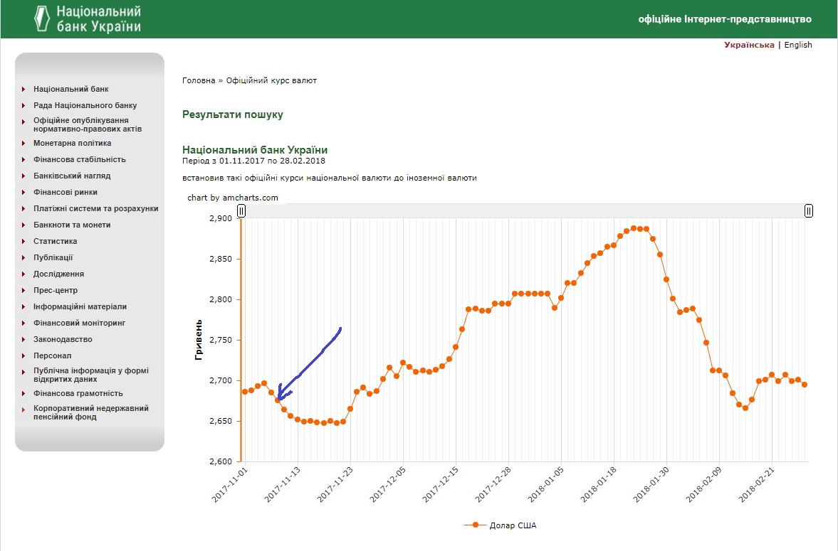The height and width of the screenshot is (551, 838).
Task: Open Корпоративний недержавний пенсійний фонд item
Action: pyautogui.click(x=91, y=412)
